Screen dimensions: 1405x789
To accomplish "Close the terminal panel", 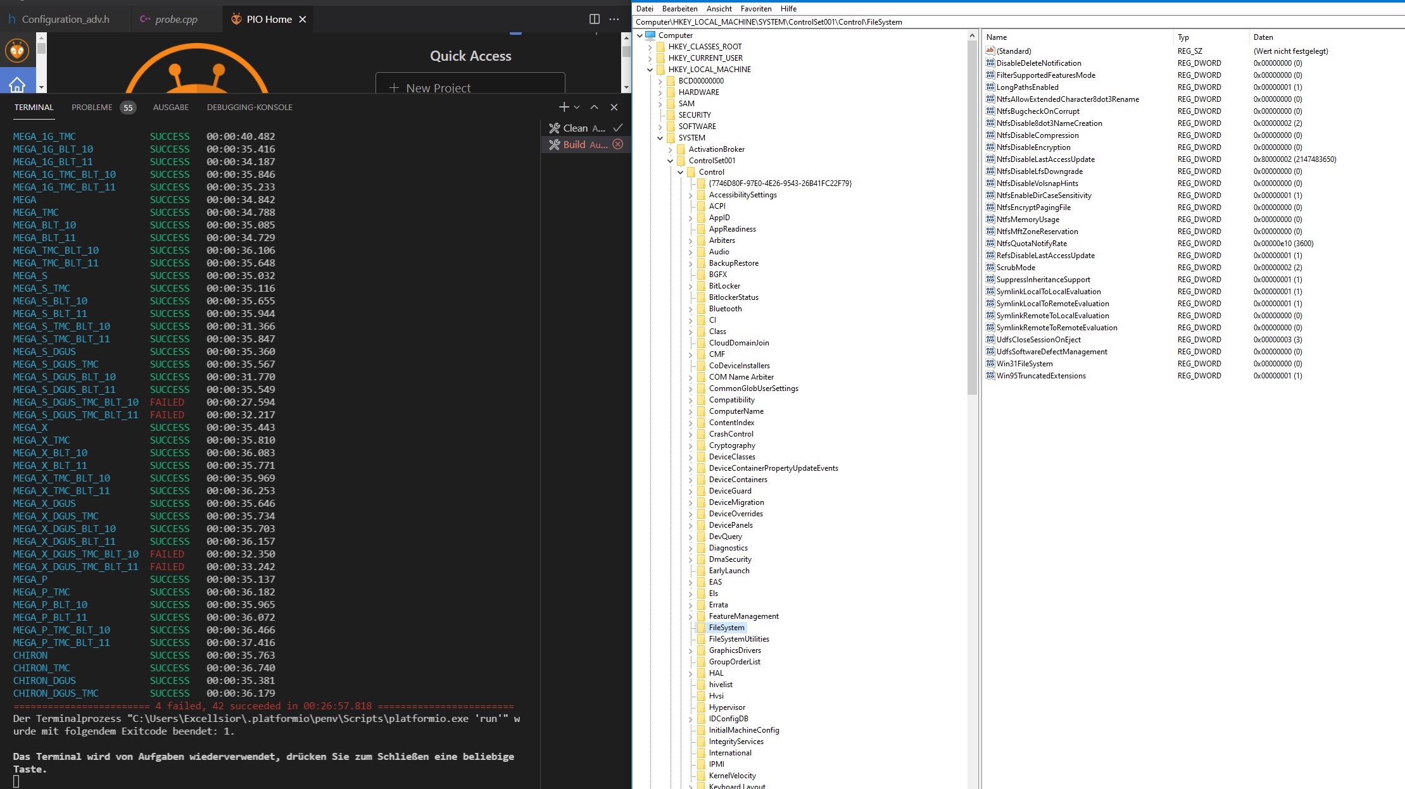I will [x=614, y=107].
